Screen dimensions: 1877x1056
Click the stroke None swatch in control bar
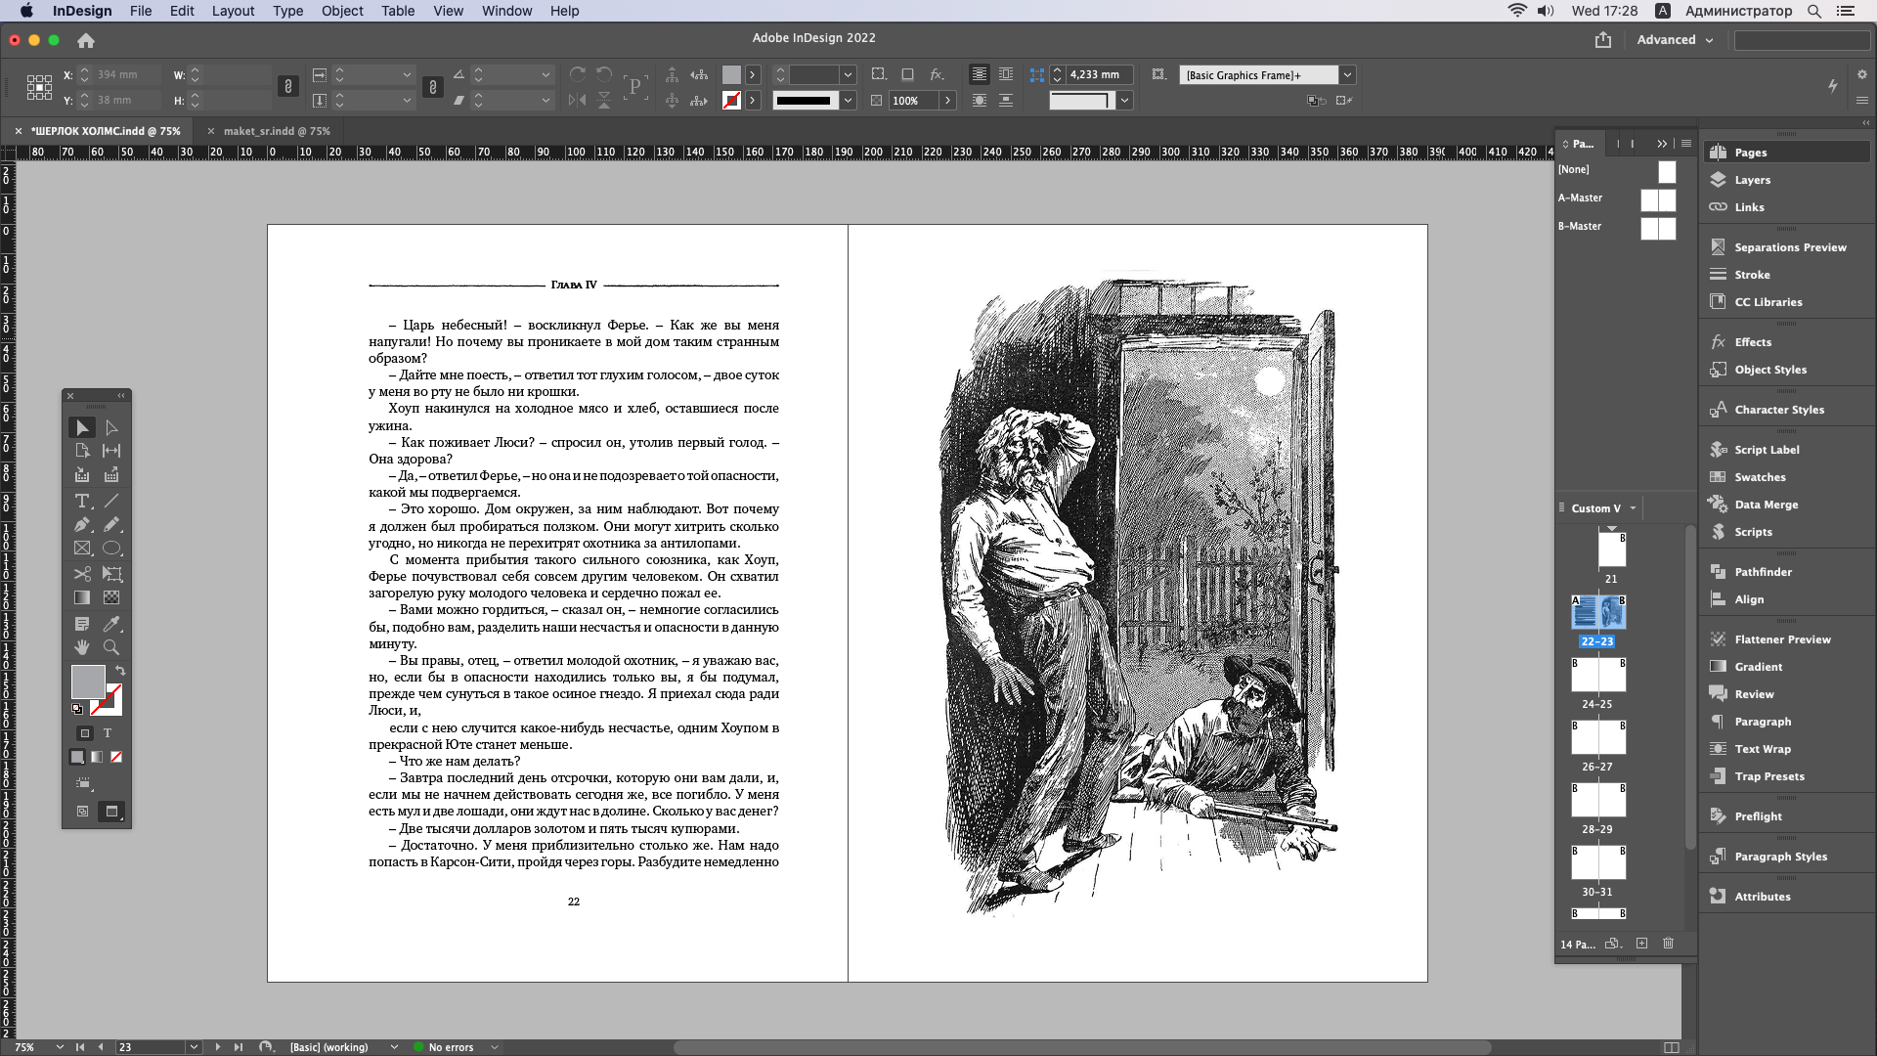[x=731, y=100]
